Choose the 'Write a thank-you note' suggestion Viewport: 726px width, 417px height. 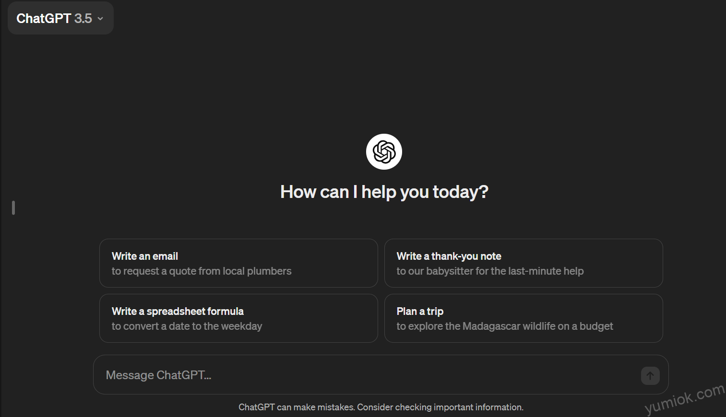pyautogui.click(x=524, y=263)
